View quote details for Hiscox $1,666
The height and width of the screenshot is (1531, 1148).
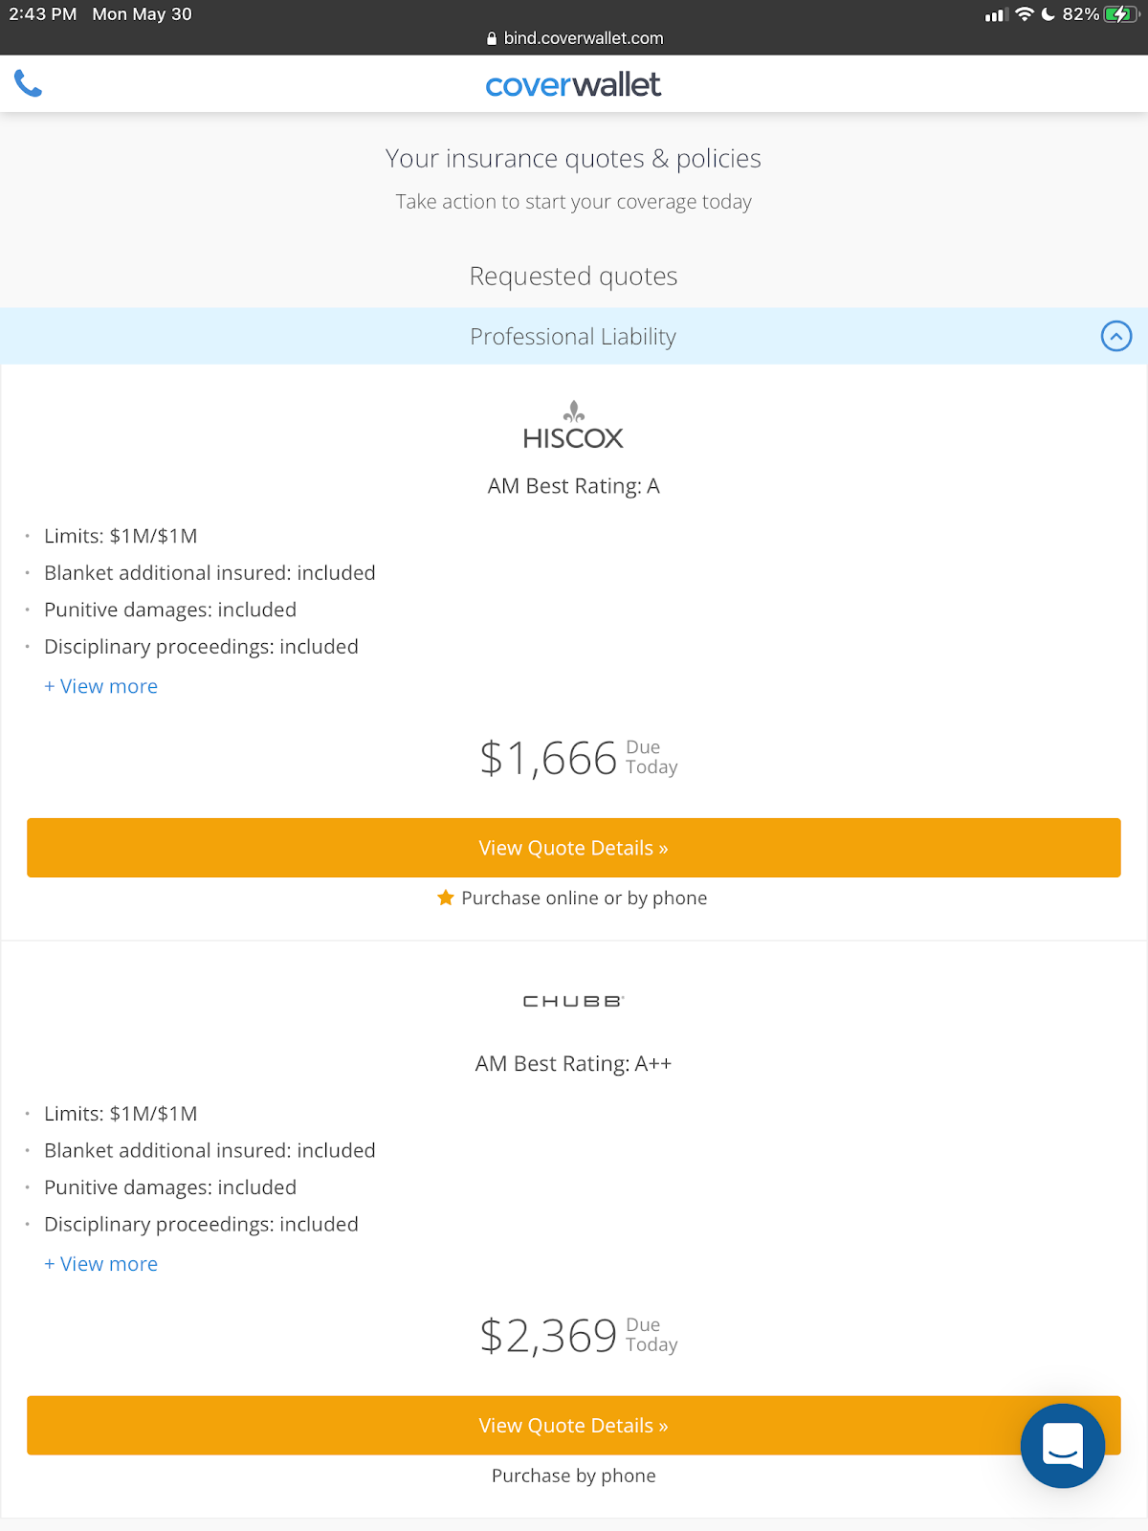573,848
